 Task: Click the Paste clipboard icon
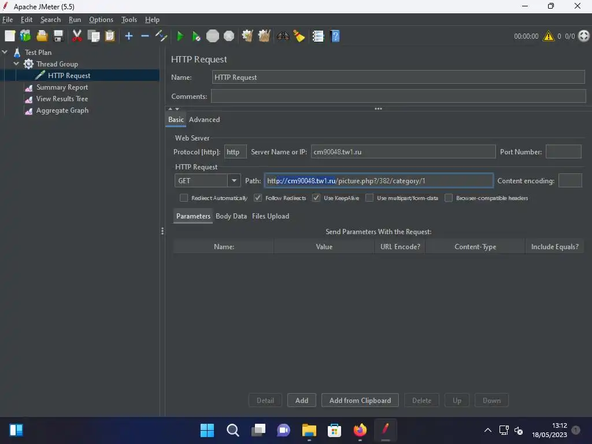coord(110,36)
